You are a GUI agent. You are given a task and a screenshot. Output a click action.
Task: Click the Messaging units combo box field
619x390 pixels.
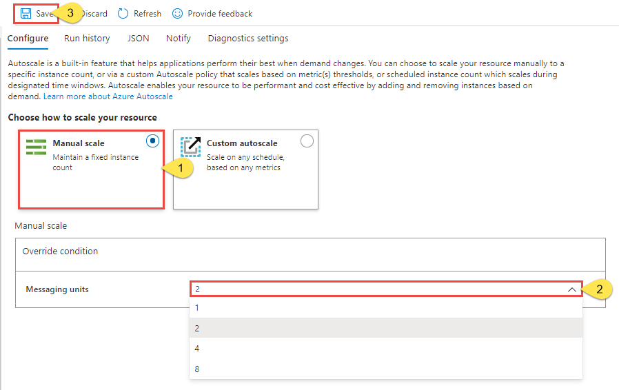click(386, 289)
